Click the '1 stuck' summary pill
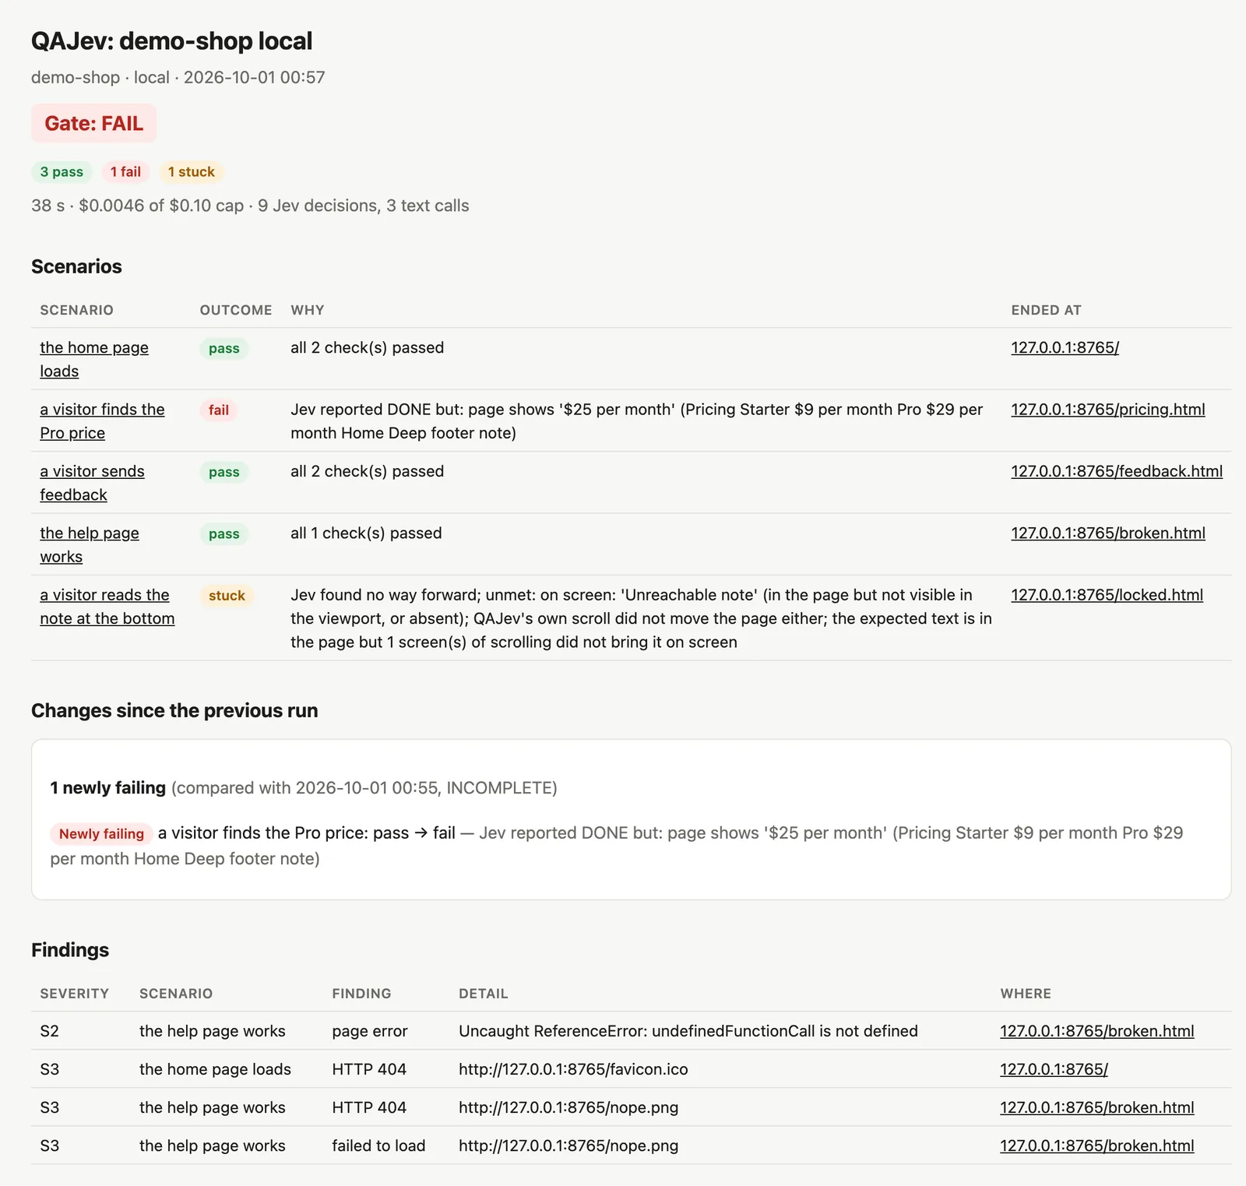 [x=192, y=172]
